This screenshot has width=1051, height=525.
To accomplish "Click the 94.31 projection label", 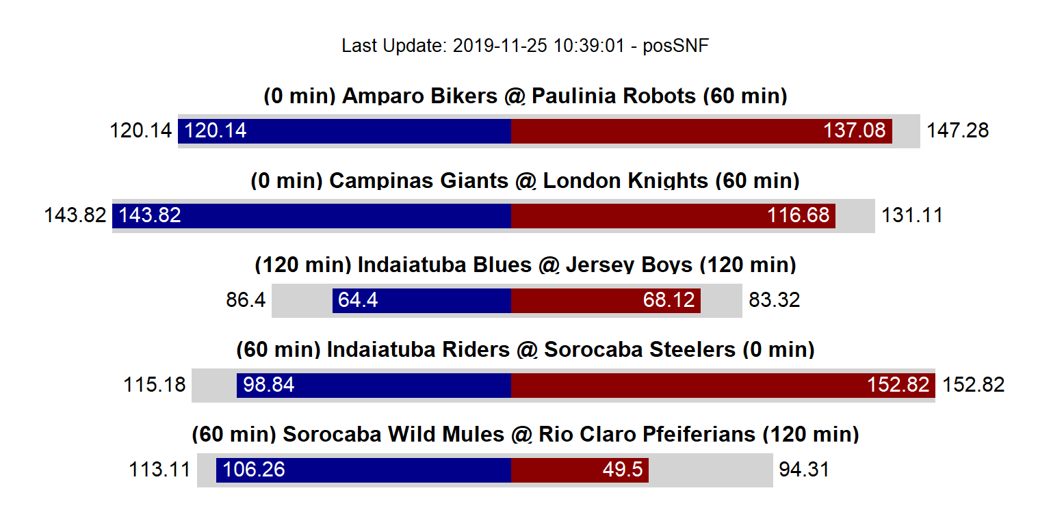I will (x=803, y=470).
